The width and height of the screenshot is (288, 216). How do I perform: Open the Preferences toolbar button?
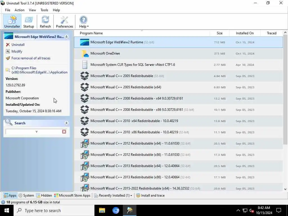64,22
